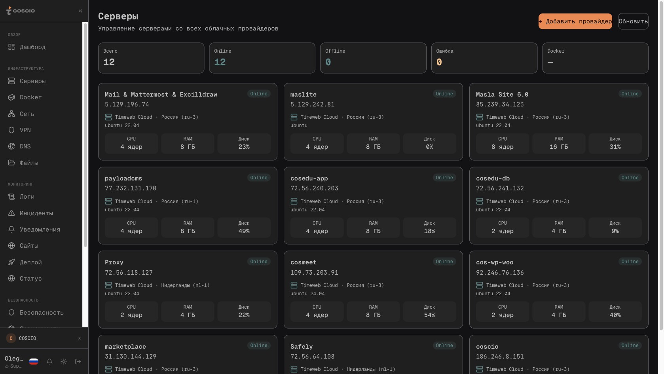Click IP address 5.129.196.74
Viewport: 664px width, 374px height.
point(127,104)
